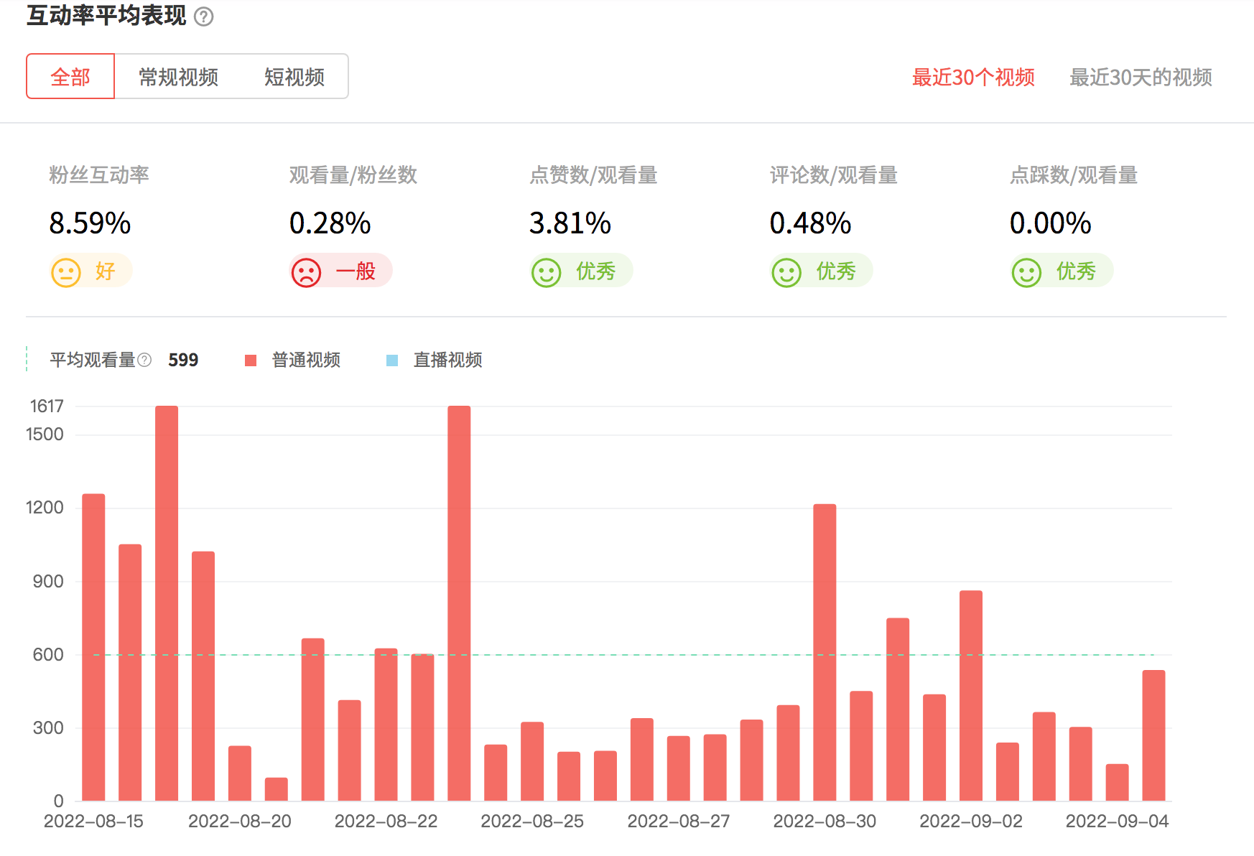This screenshot has width=1254, height=856.
Task: Switch to 短视频 tab
Action: (x=294, y=76)
